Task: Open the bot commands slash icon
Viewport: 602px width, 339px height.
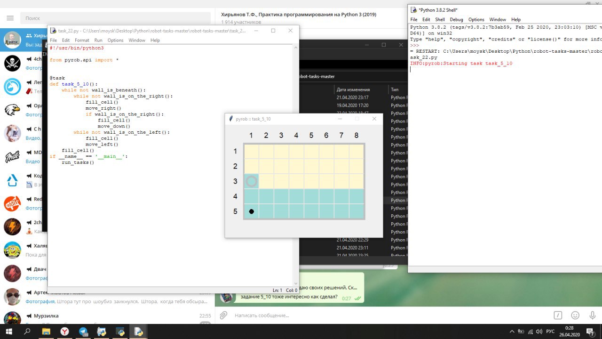Action: pyautogui.click(x=558, y=315)
